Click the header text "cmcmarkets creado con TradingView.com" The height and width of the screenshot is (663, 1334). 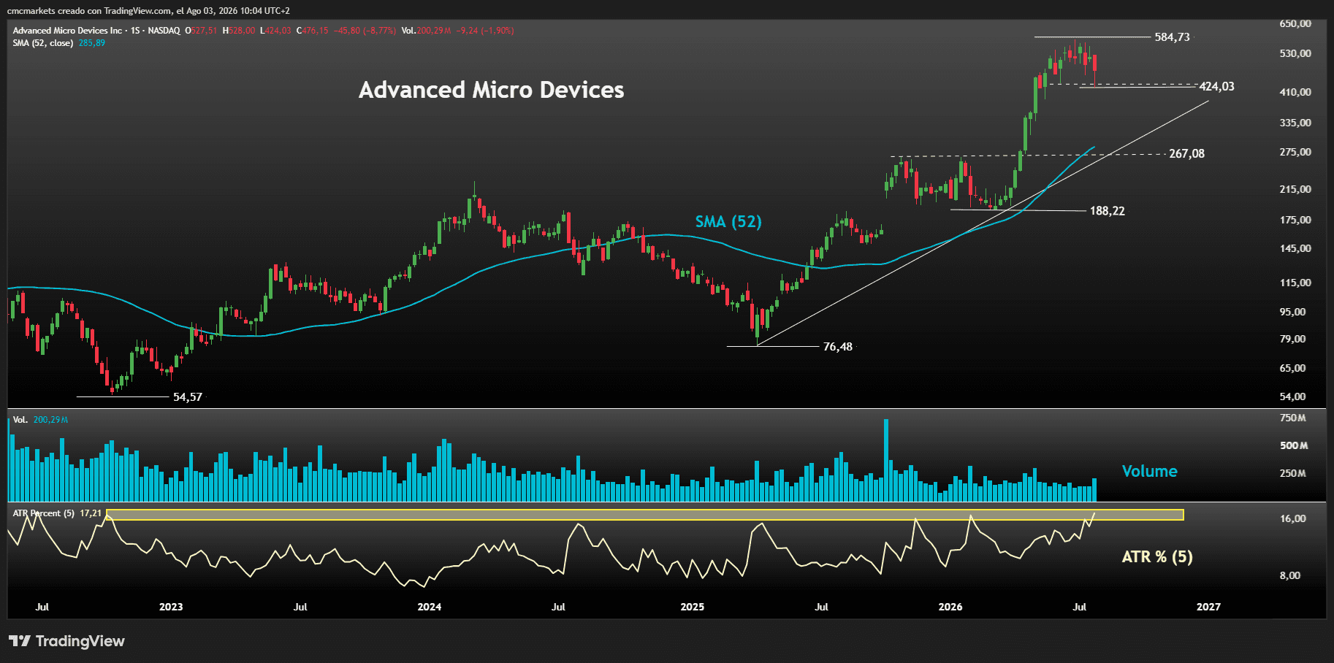pos(90,11)
